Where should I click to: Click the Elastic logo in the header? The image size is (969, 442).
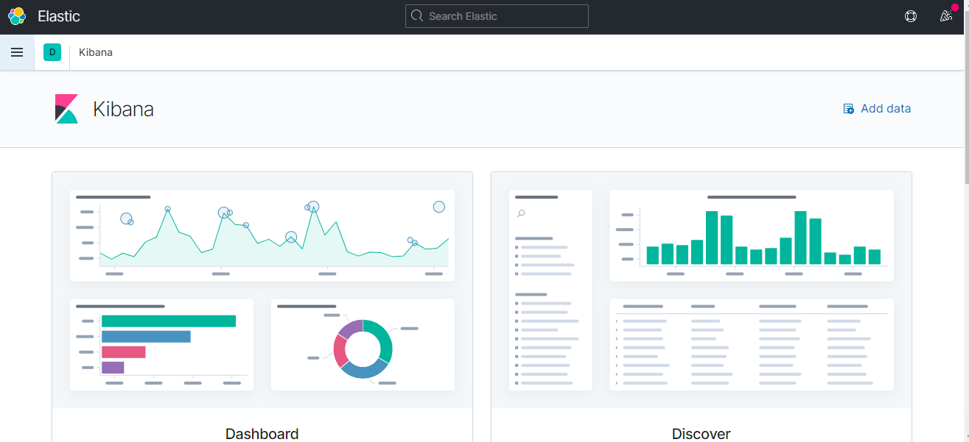click(16, 15)
